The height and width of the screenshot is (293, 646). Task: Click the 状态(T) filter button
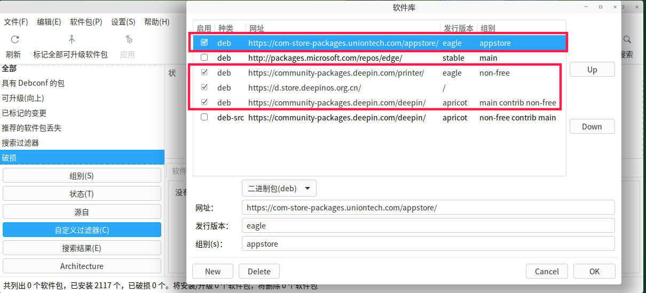[x=82, y=194]
